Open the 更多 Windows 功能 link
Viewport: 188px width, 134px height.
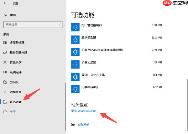point(84,111)
